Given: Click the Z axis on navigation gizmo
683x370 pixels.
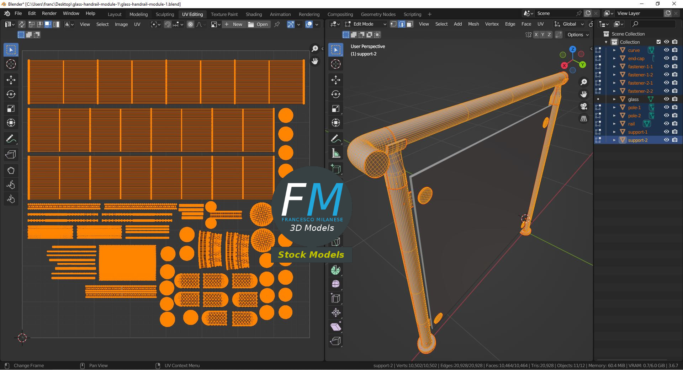Looking at the screenshot, I should 573,49.
